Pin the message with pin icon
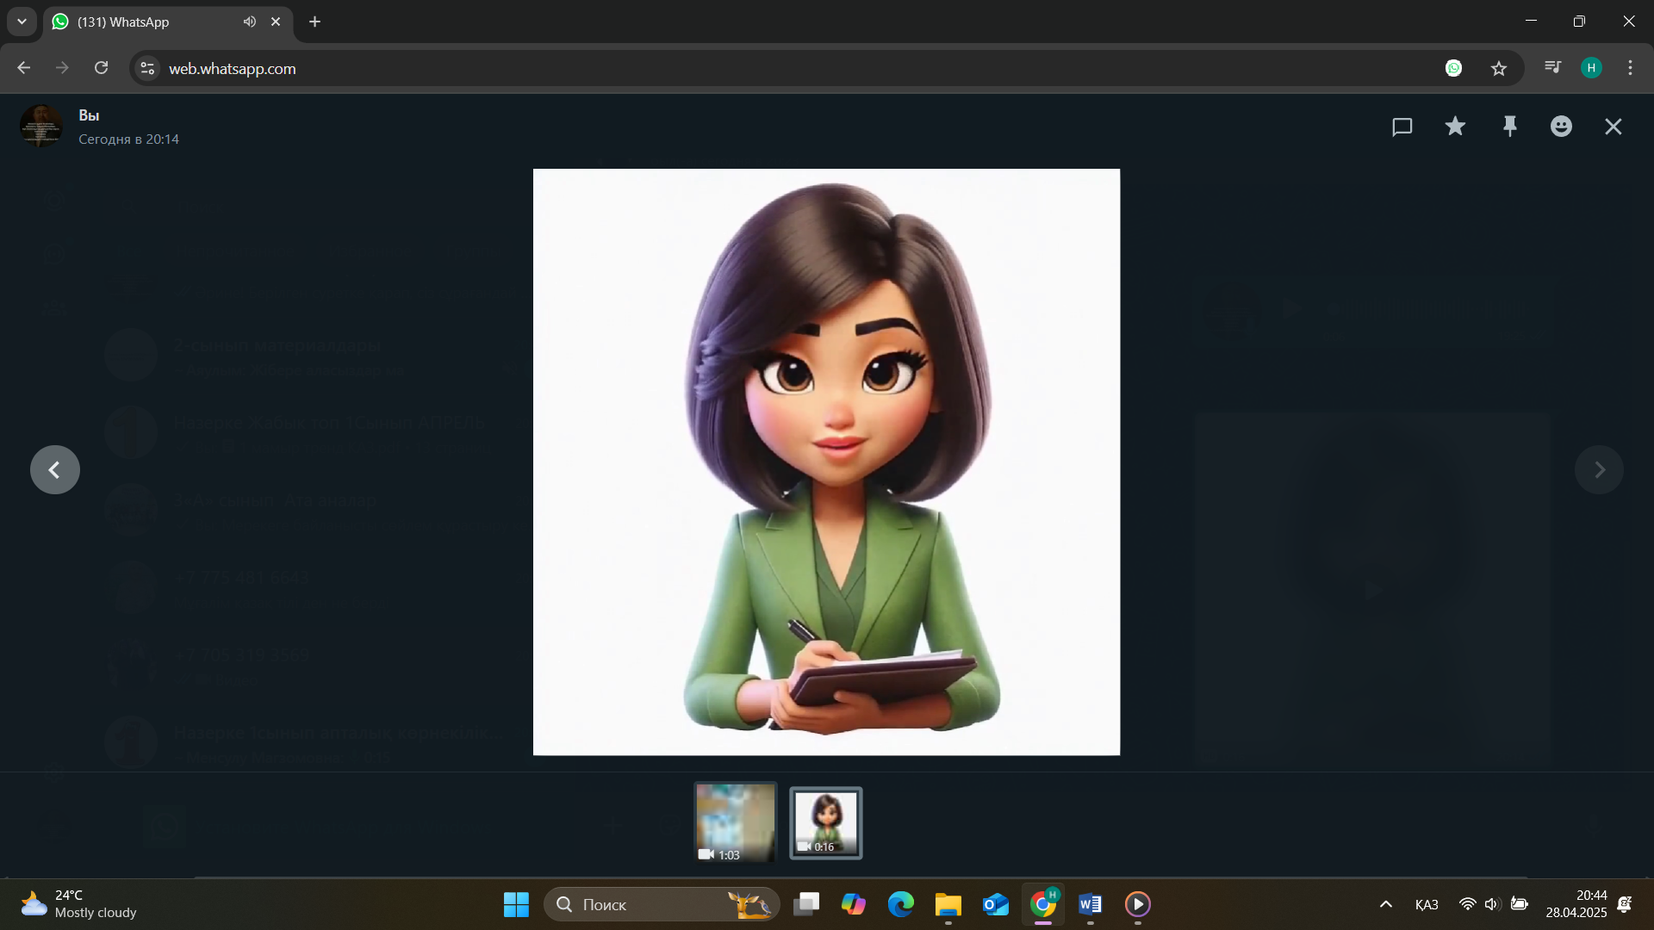 [1509, 127]
